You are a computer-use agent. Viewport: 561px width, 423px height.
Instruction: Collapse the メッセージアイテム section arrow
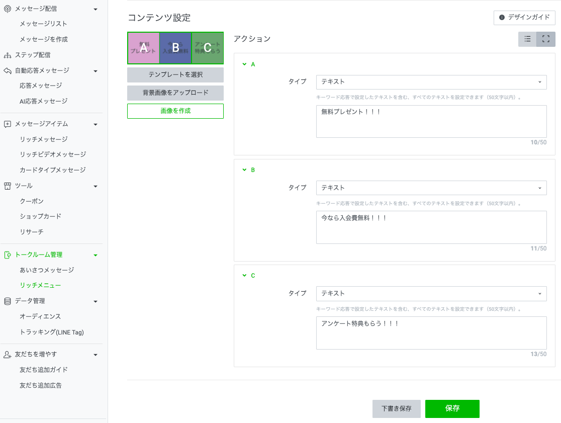coord(96,125)
